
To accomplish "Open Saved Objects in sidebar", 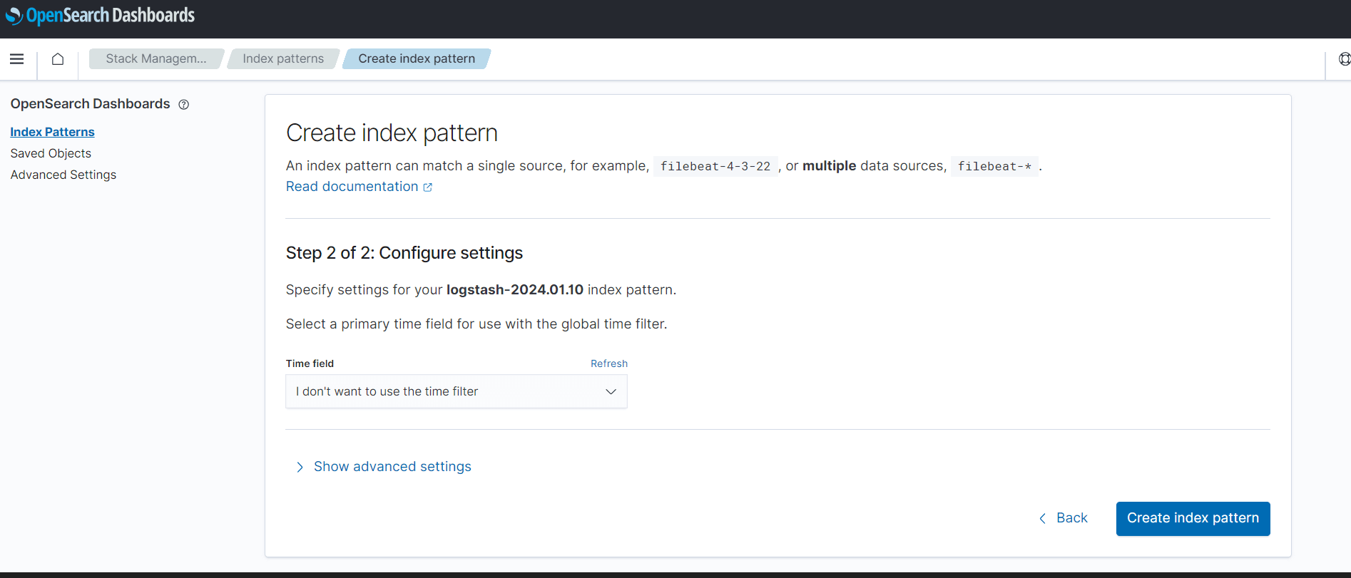I will tap(51, 153).
